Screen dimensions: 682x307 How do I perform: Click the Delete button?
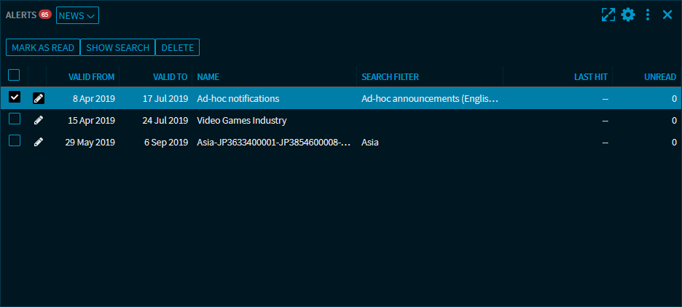point(177,47)
